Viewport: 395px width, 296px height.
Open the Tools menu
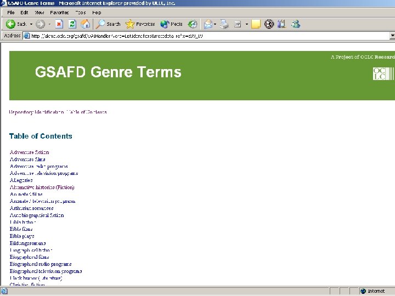tap(81, 12)
